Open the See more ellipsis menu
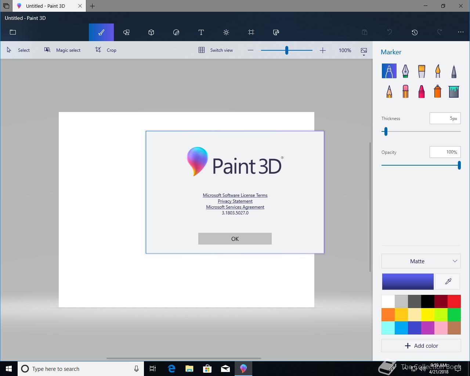Screen dimensions: 470x376 pyautogui.click(x=461, y=32)
